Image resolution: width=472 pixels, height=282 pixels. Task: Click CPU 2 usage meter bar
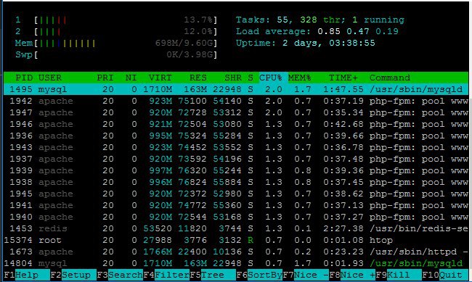(x=126, y=31)
